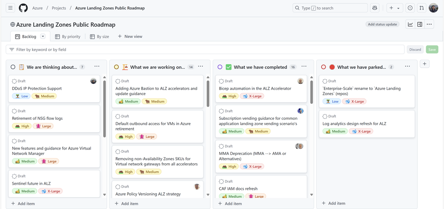The image size is (444, 209).
Task: Click draft icon on CAF IAM docs card
Action: tap(222, 181)
